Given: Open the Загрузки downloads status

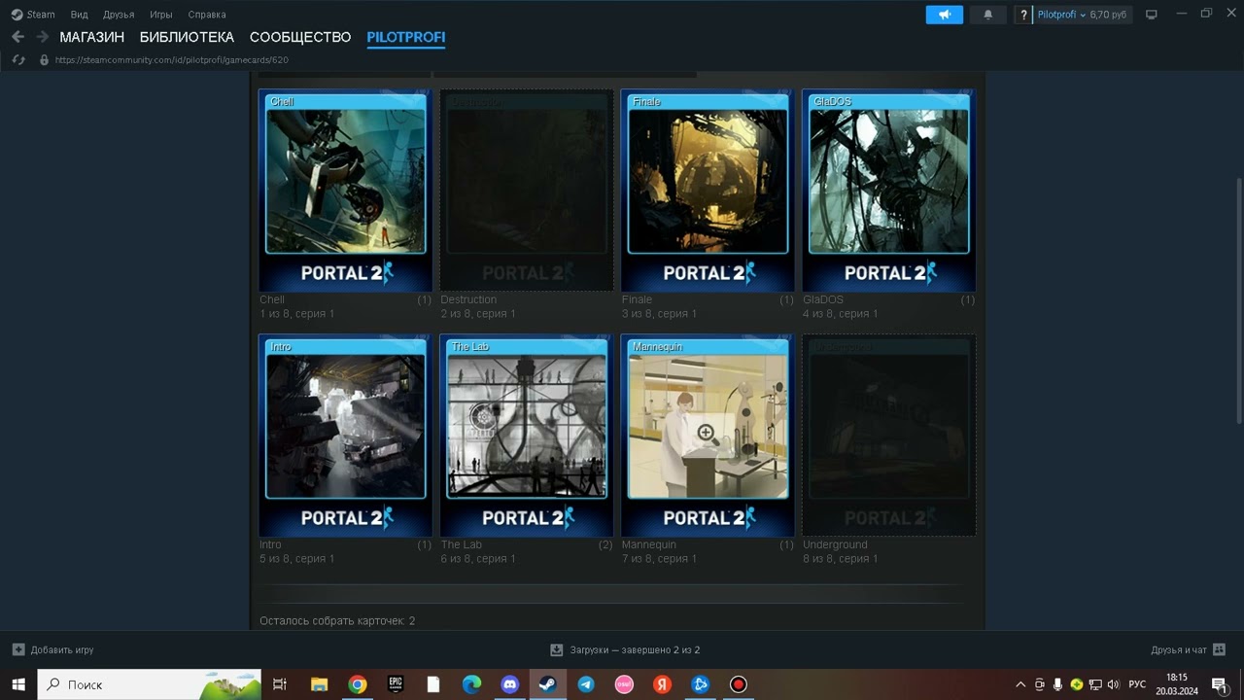Looking at the screenshot, I should 625,649.
